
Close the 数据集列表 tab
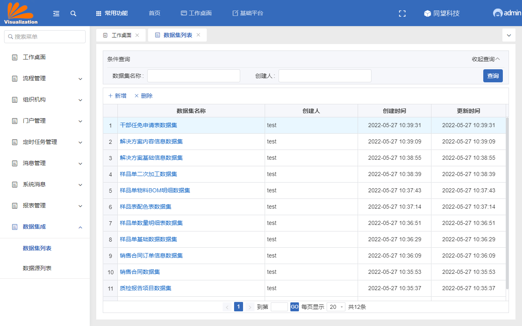[x=199, y=35]
